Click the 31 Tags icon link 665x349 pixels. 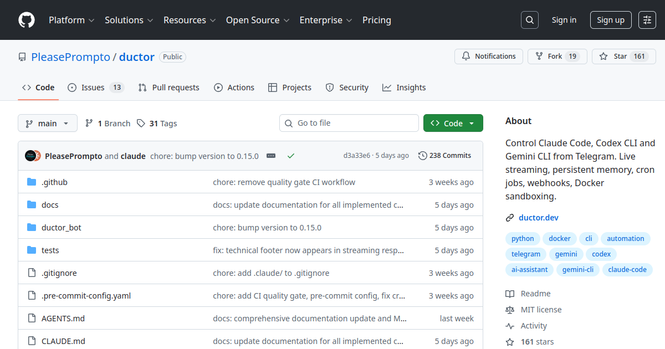(157, 124)
